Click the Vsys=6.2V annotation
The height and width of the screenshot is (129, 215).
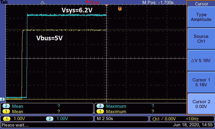(x=77, y=10)
